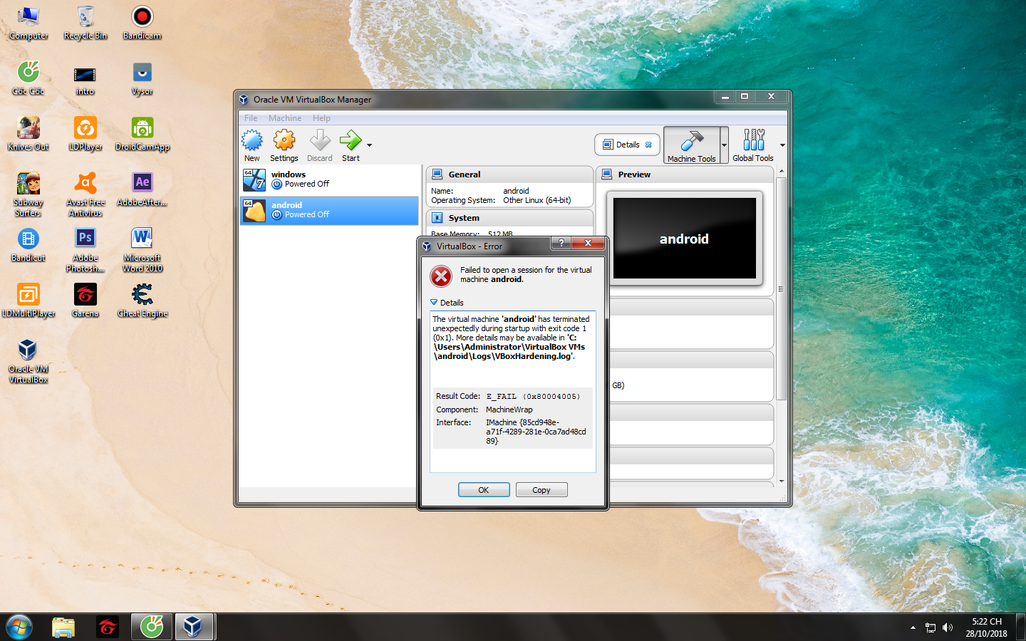Toggle the Details button in toolbar

coord(627,145)
